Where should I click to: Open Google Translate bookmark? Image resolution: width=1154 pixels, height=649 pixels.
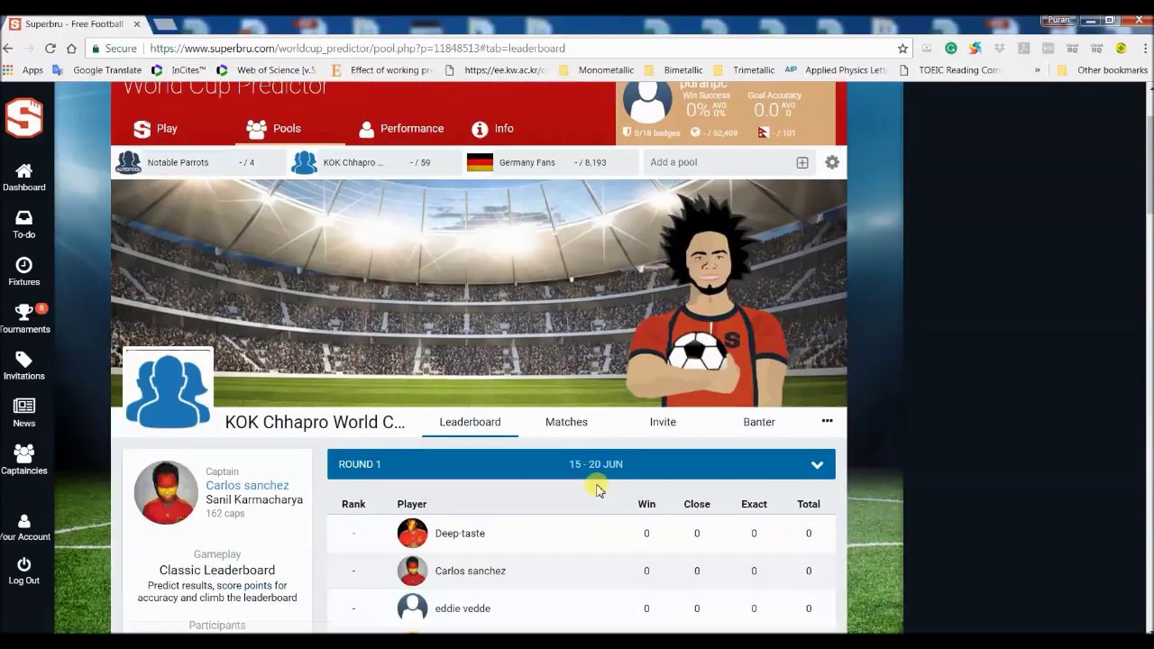97,70
